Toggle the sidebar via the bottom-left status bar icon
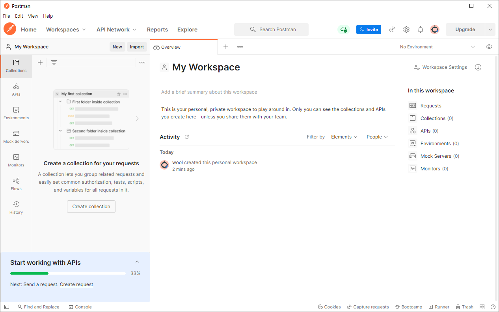This screenshot has height=312, width=499. point(6,307)
